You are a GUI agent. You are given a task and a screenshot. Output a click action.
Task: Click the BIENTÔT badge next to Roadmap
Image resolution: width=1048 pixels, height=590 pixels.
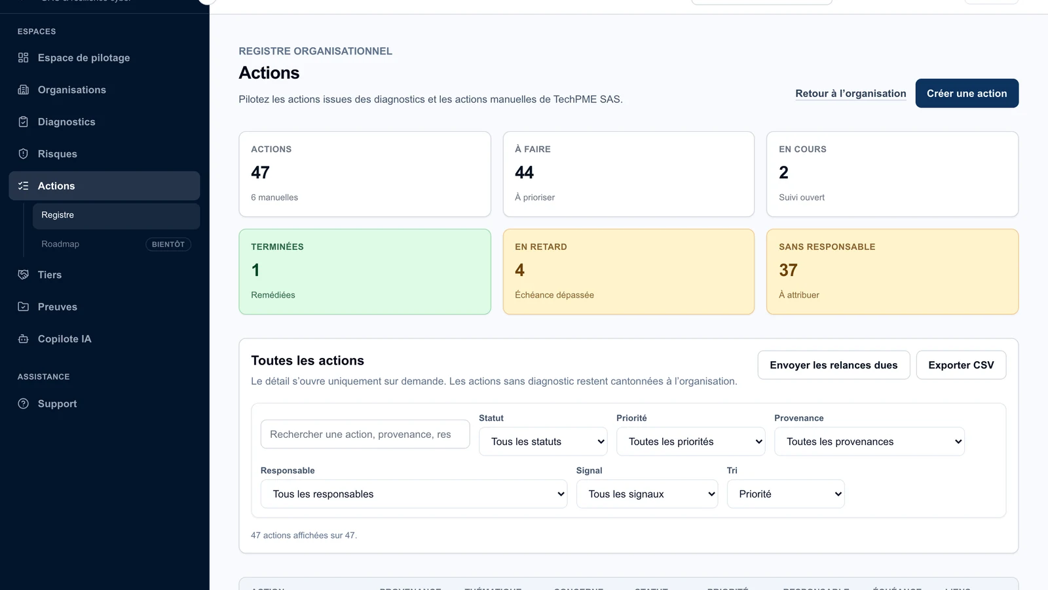(168, 245)
